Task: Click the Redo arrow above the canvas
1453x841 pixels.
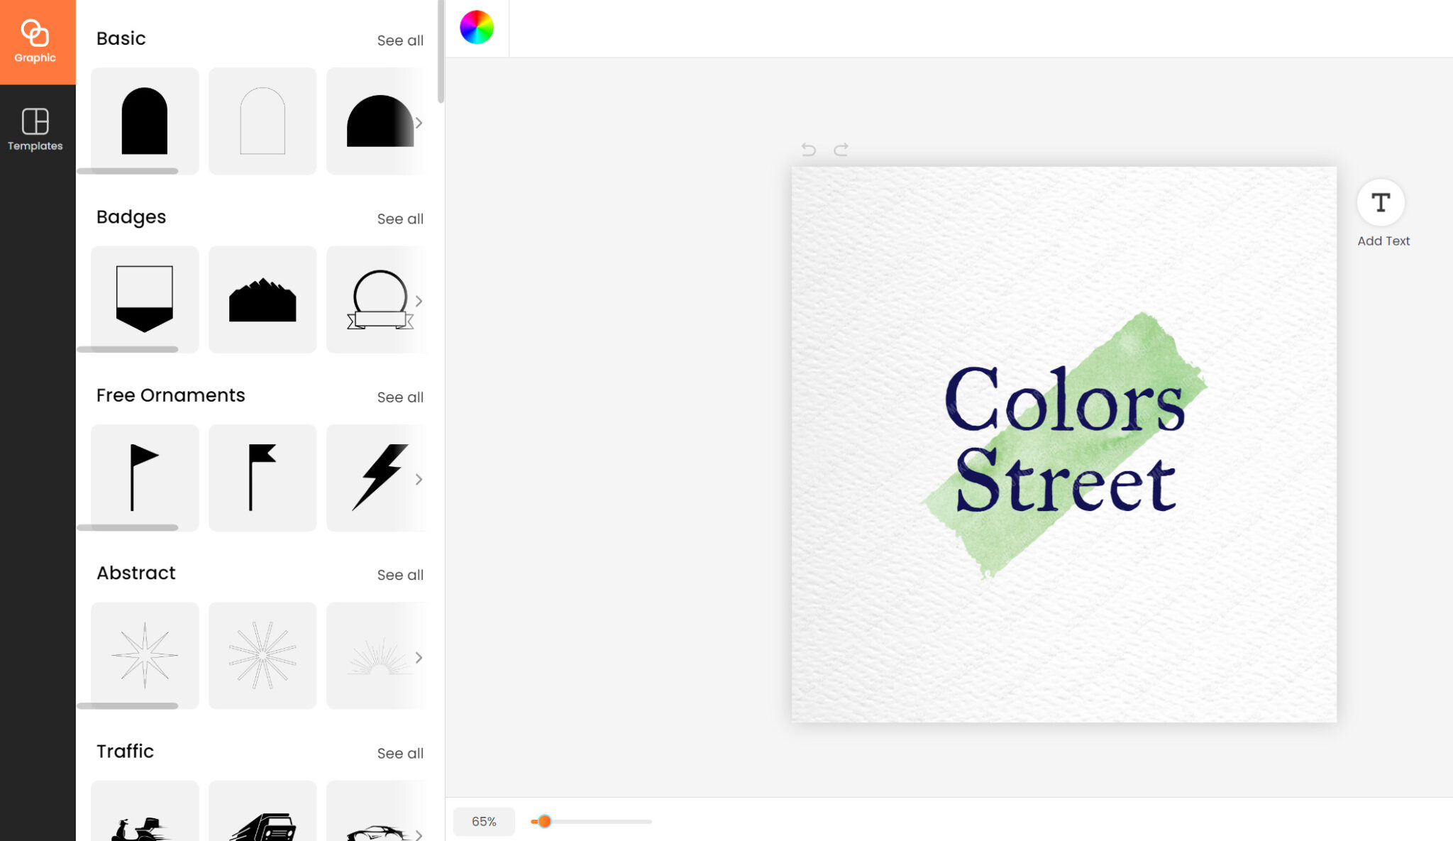Action: point(841,149)
